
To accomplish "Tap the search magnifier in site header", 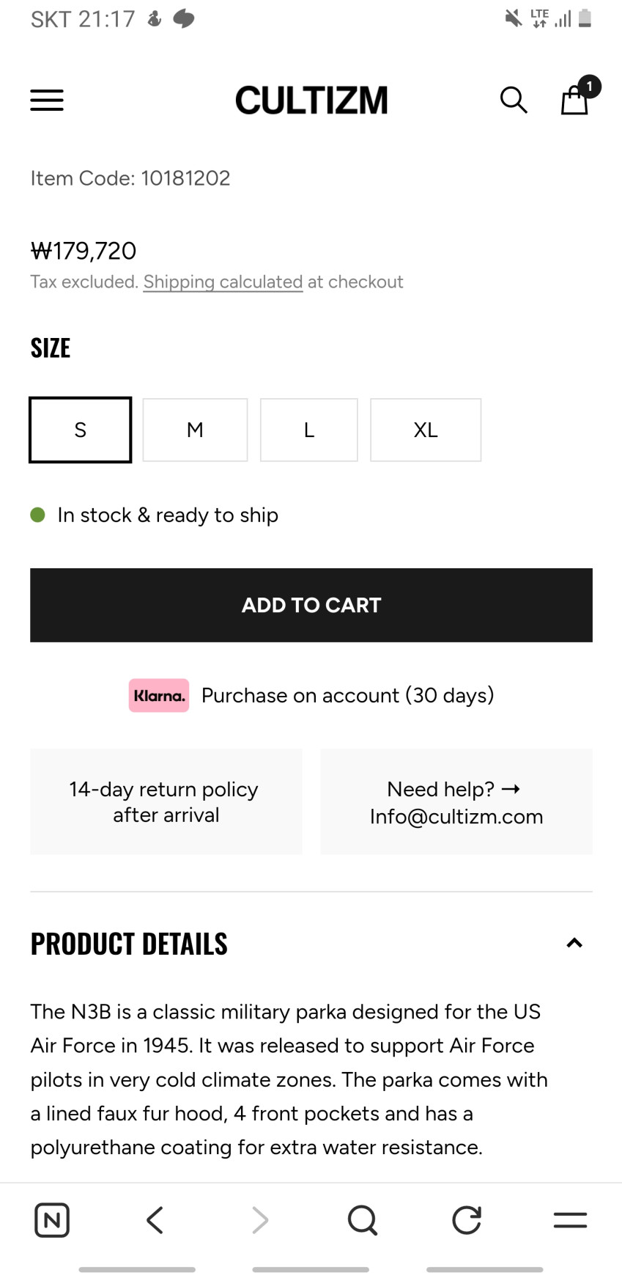I will point(514,100).
